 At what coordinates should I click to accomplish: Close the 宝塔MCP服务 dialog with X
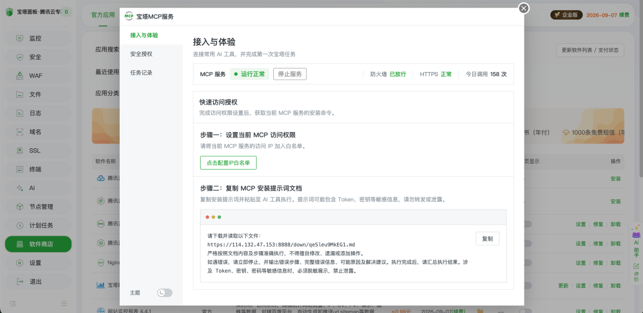point(524,8)
